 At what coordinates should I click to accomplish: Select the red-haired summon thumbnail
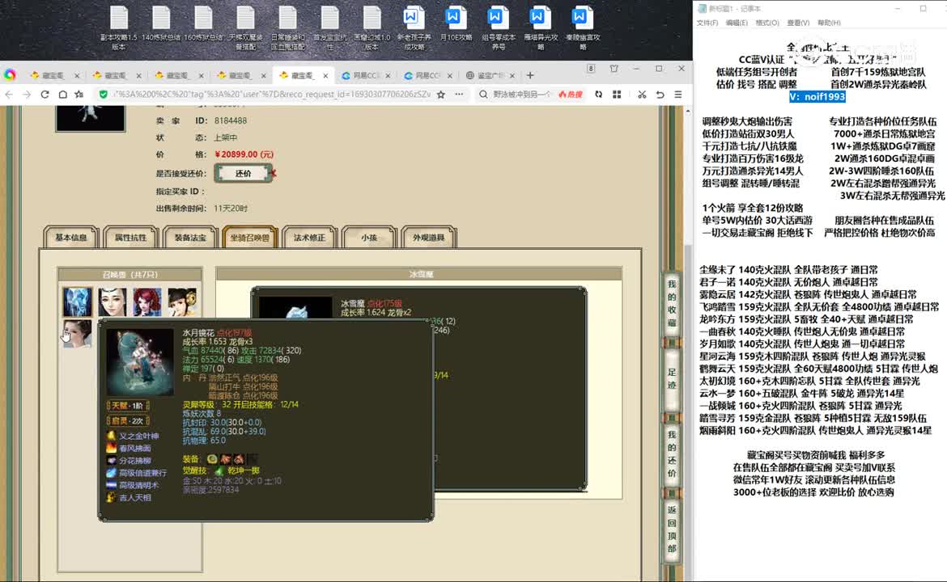point(147,302)
